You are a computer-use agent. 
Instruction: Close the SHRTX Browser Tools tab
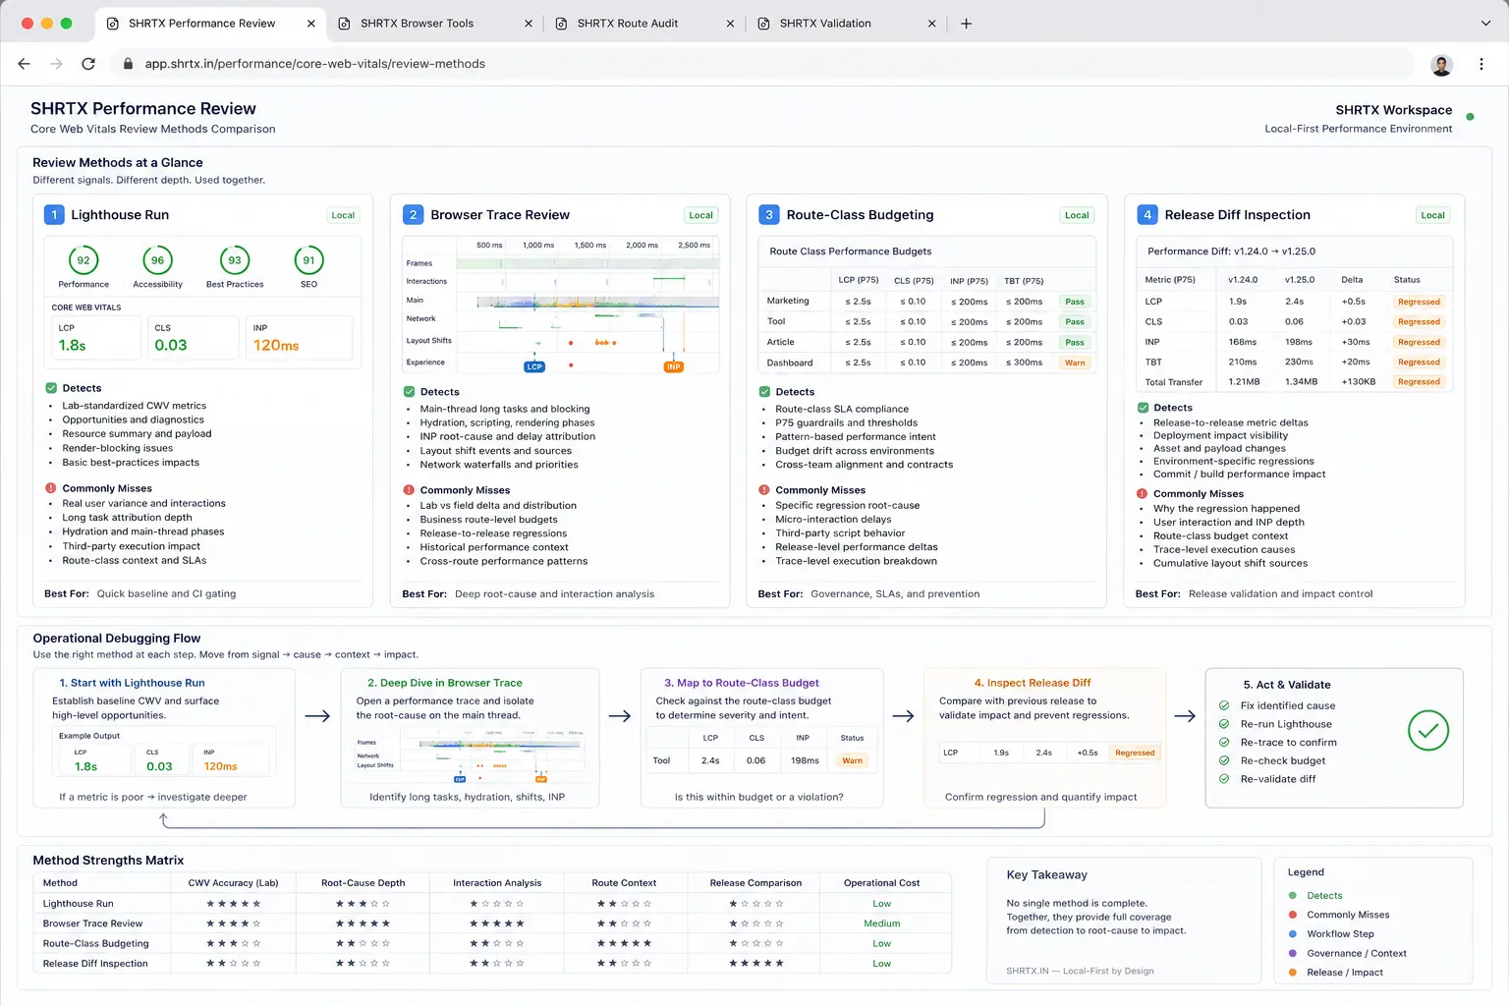(x=528, y=24)
